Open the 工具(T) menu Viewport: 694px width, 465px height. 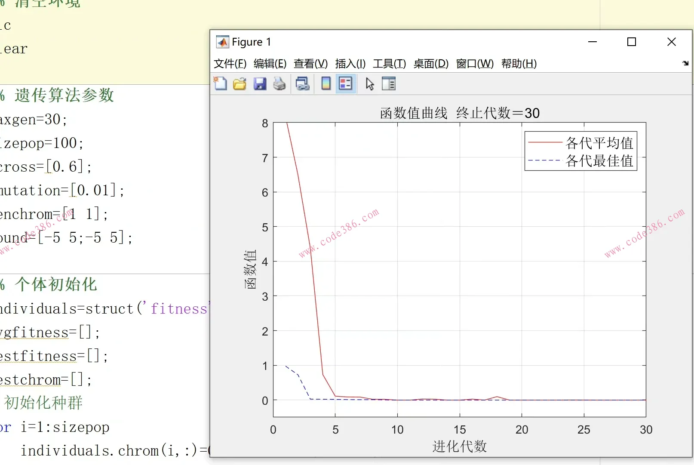[389, 64]
